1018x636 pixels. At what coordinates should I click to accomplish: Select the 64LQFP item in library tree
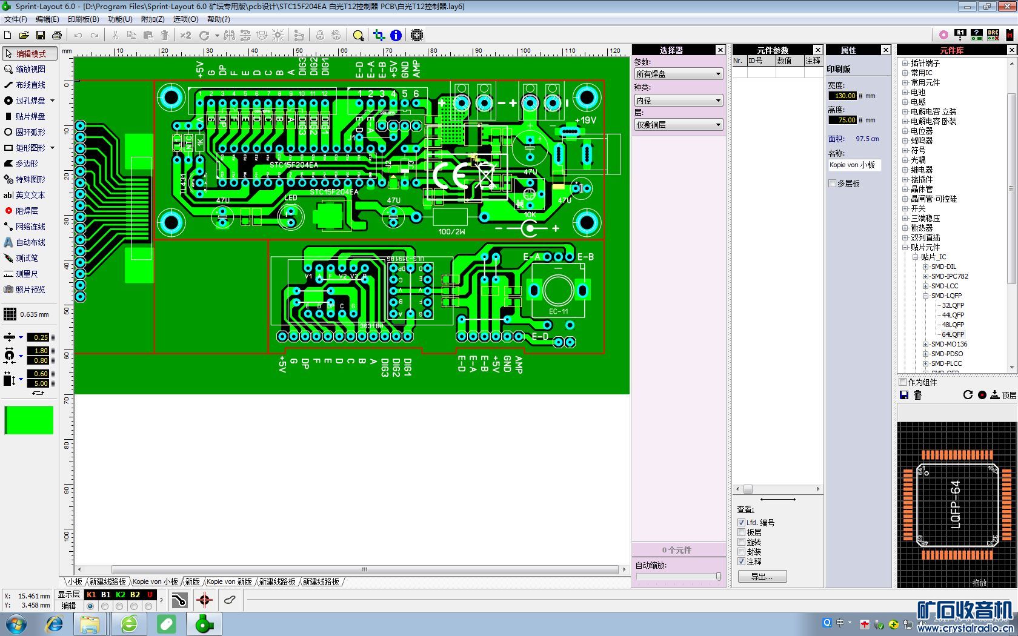[x=953, y=334]
